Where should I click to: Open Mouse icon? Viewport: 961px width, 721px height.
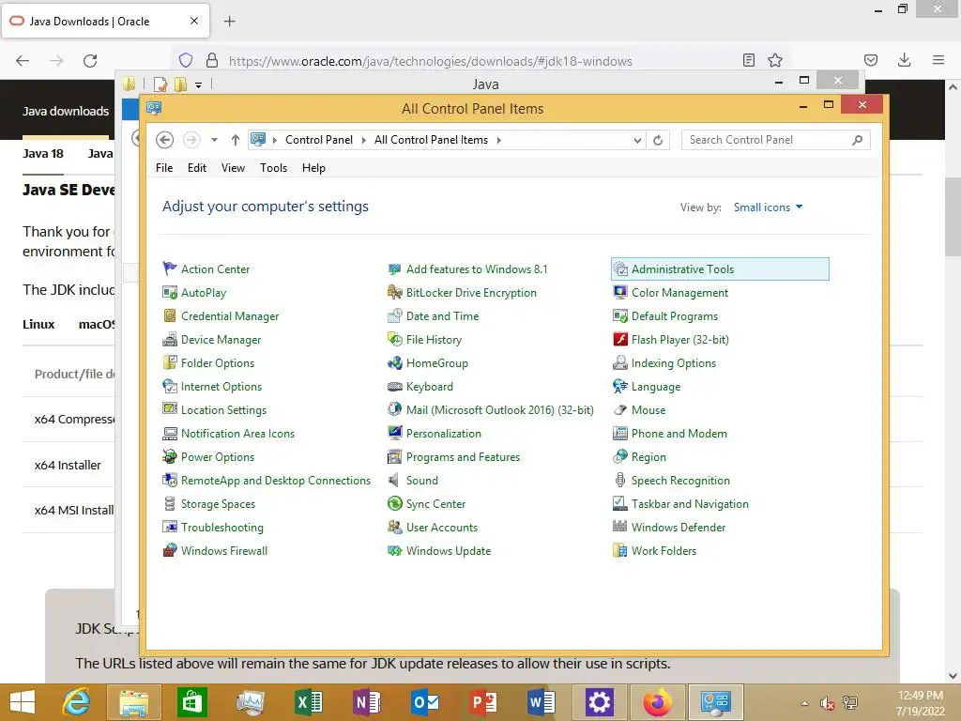coord(620,409)
